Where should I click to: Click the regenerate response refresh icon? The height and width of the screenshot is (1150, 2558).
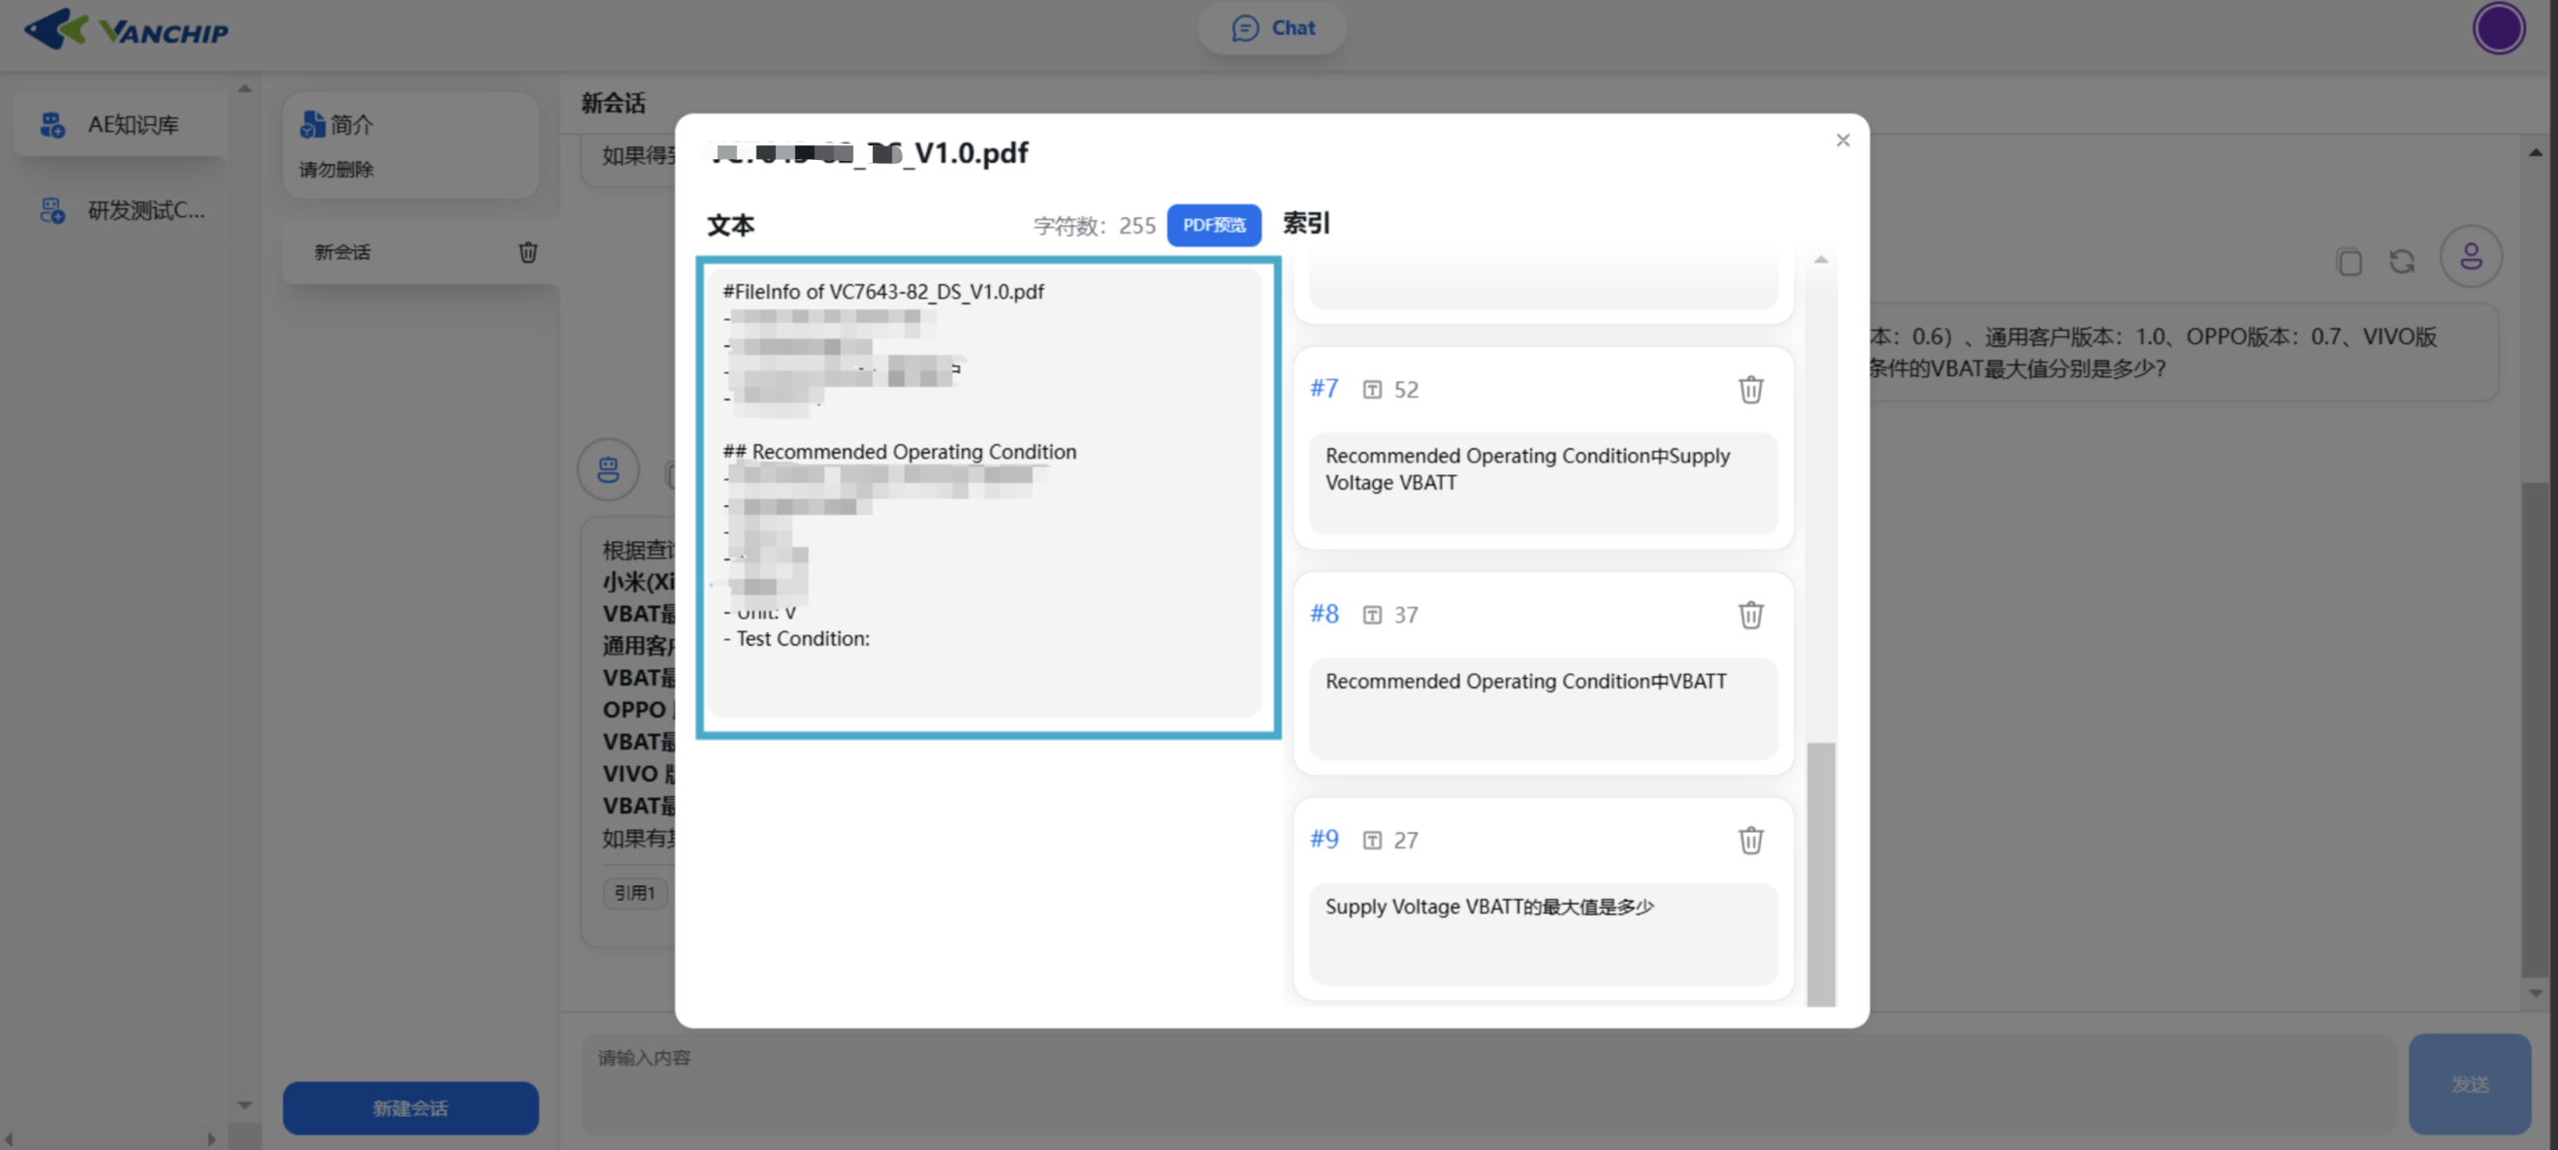[2401, 262]
